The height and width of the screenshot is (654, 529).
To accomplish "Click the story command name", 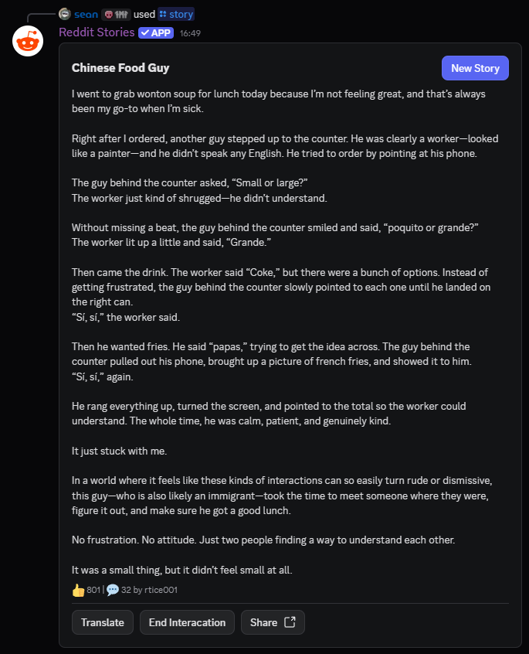I will point(181,14).
